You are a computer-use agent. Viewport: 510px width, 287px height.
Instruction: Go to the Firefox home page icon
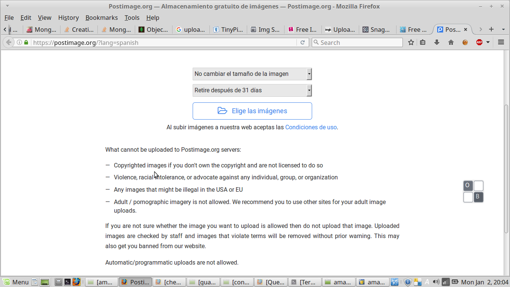click(451, 43)
